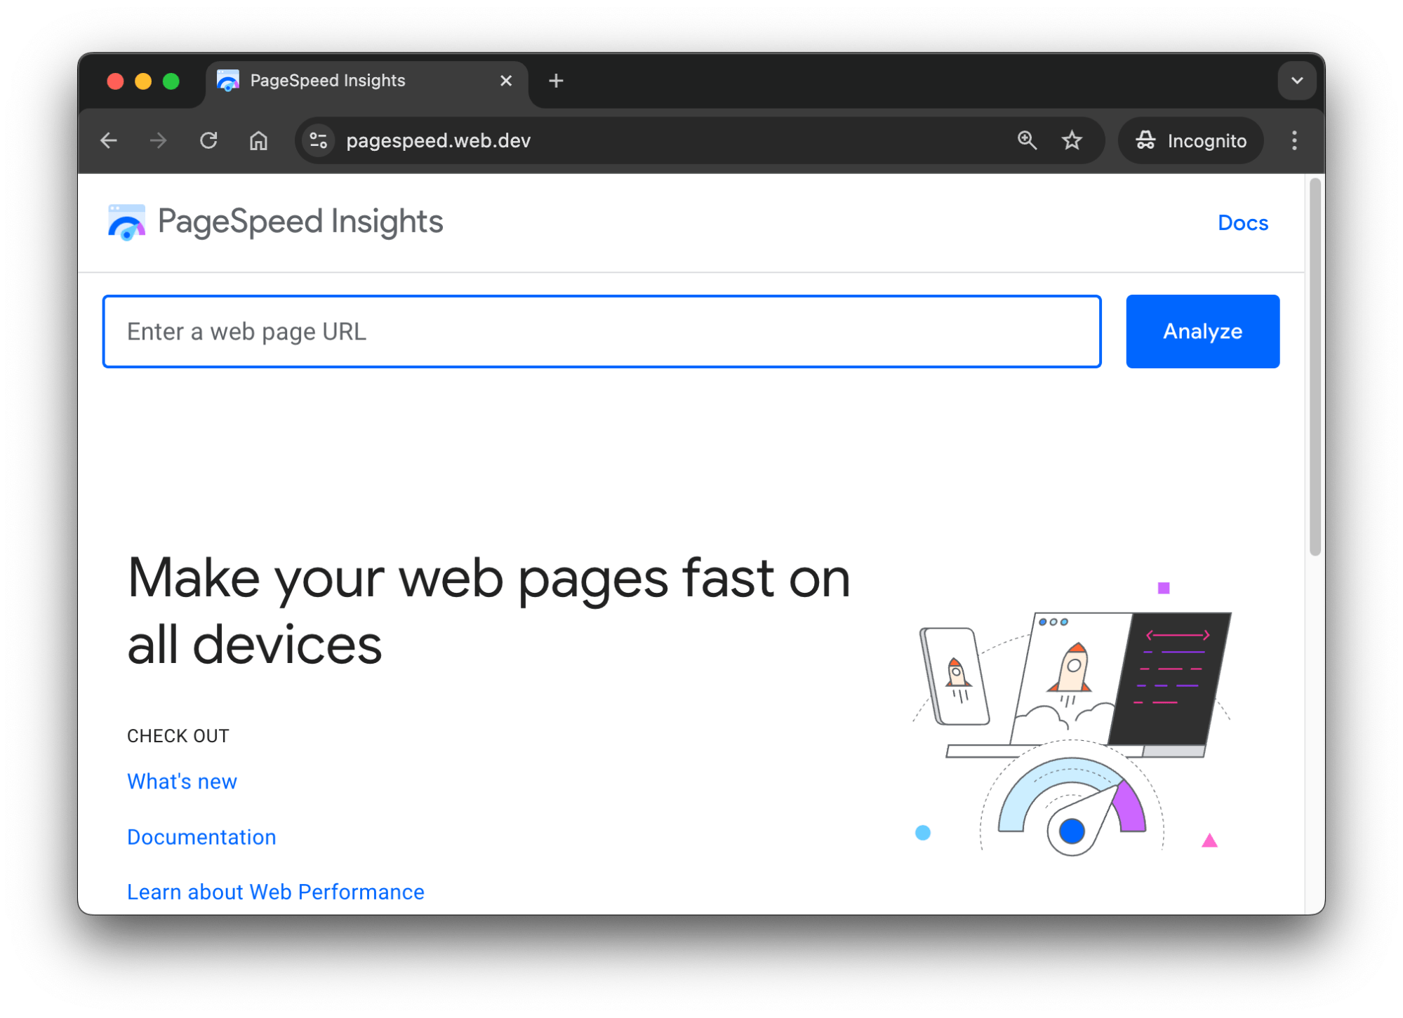1403x1018 pixels.
Task: Click the blue Analyze button
Action: point(1202,332)
